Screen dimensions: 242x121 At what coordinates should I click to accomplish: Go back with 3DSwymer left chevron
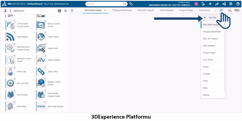pos(10,11)
